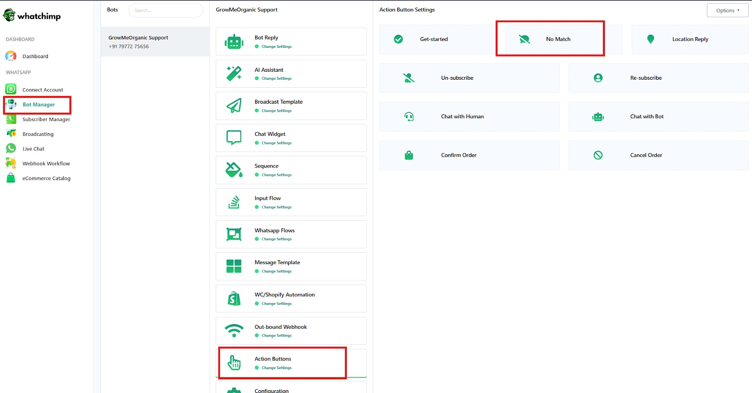Select the Location Reply pin icon

(x=650, y=39)
